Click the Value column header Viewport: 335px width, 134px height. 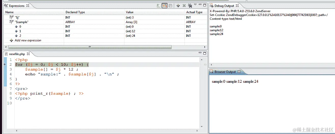point(155,12)
